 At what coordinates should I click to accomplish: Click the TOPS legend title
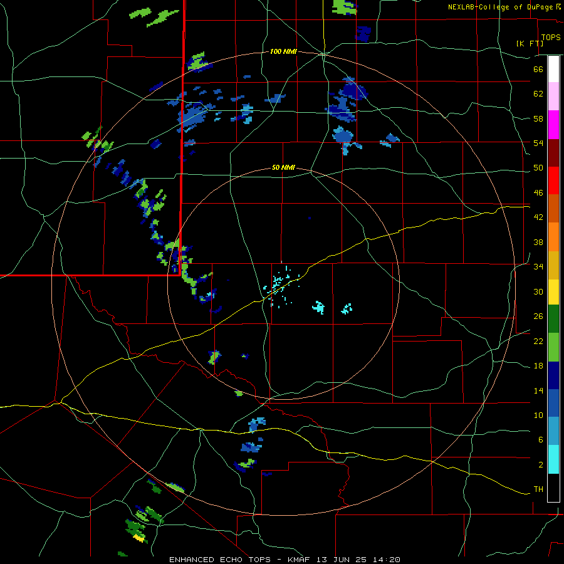(x=551, y=37)
